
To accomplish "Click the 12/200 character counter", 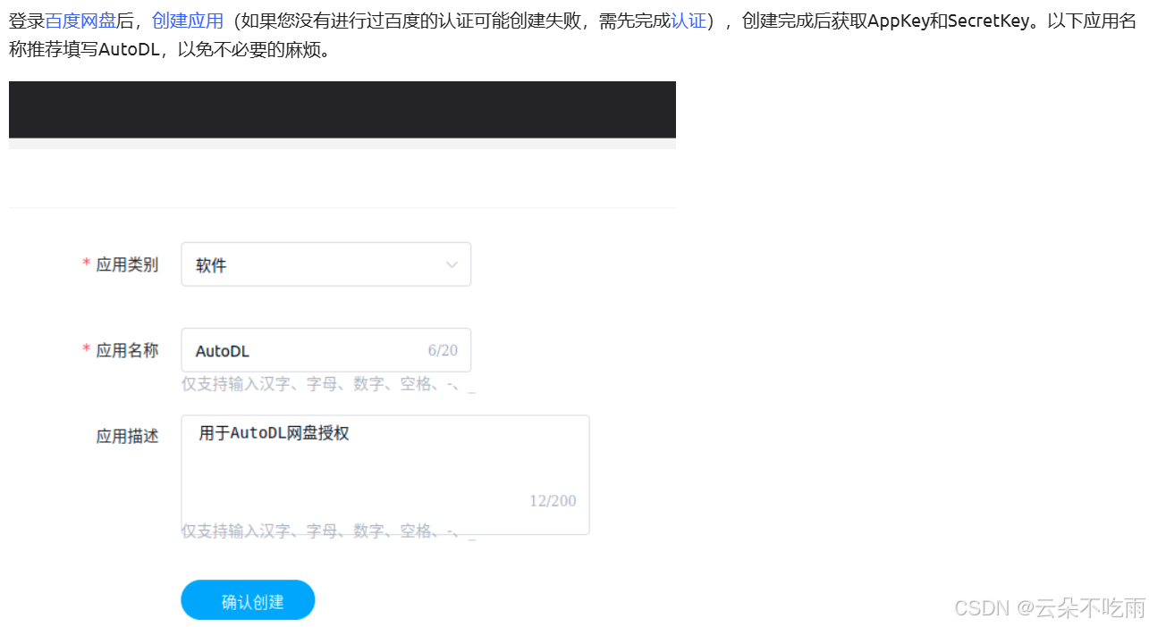I will coord(553,500).
